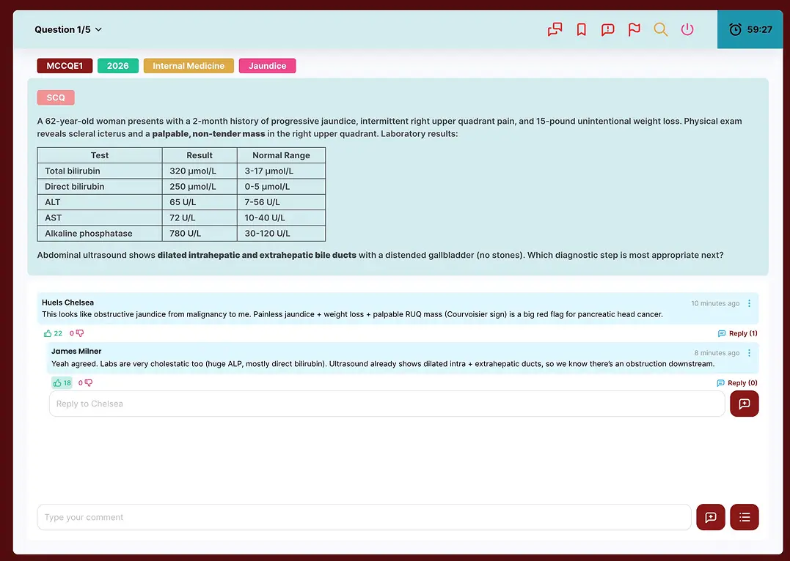This screenshot has width=790, height=561.
Task: Open search using the magnifier icon
Action: point(660,29)
